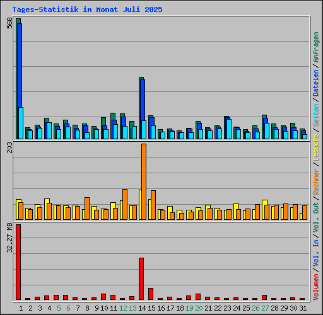
Task: Click the orange Rechner bar for day 12
Action: point(125,204)
